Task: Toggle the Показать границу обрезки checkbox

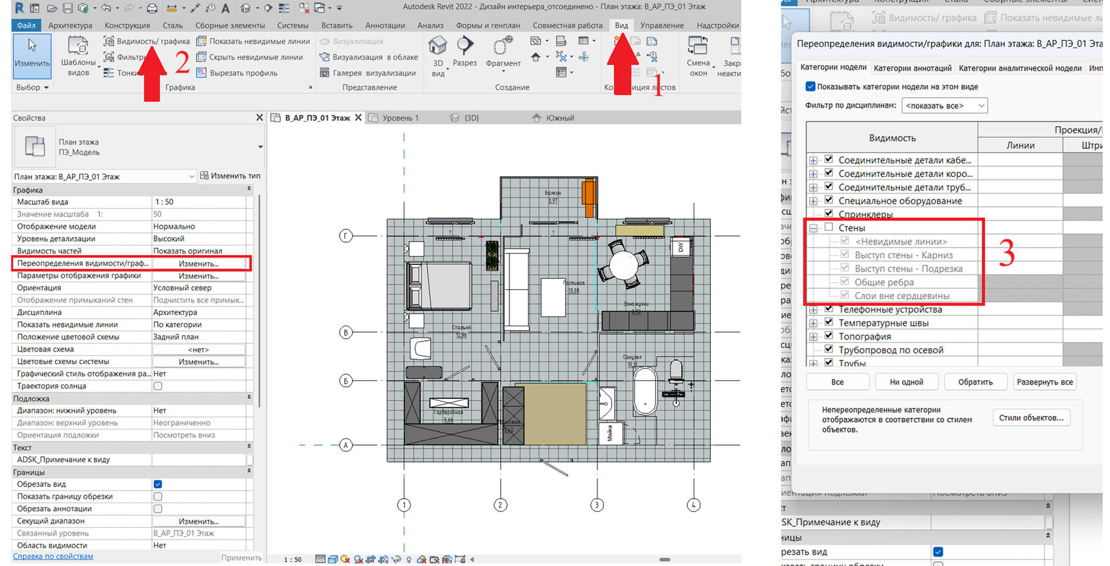Action: [158, 496]
